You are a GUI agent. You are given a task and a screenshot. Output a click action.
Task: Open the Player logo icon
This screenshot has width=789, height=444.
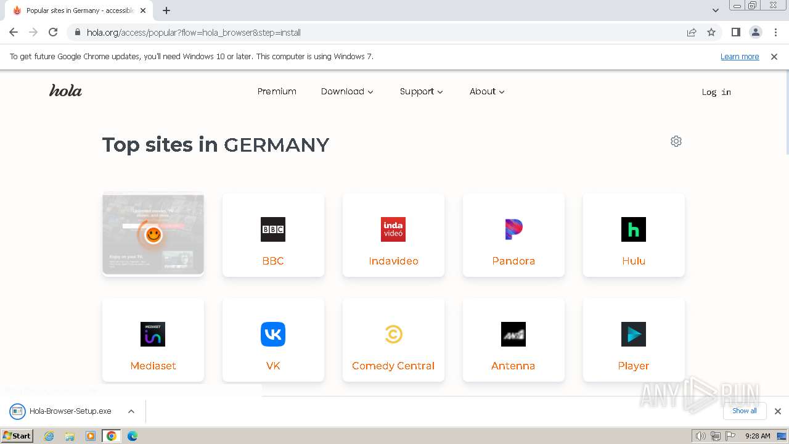pyautogui.click(x=634, y=334)
